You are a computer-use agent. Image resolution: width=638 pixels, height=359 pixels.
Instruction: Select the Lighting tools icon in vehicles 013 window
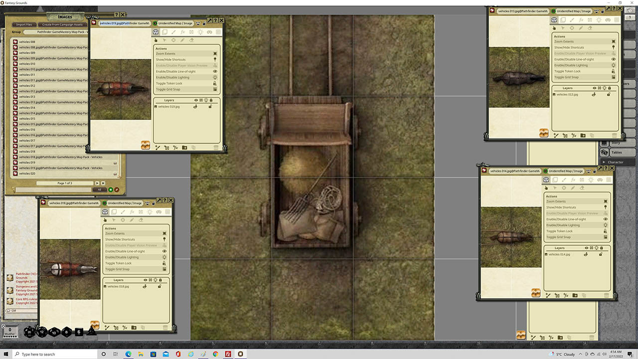(x=599, y=20)
